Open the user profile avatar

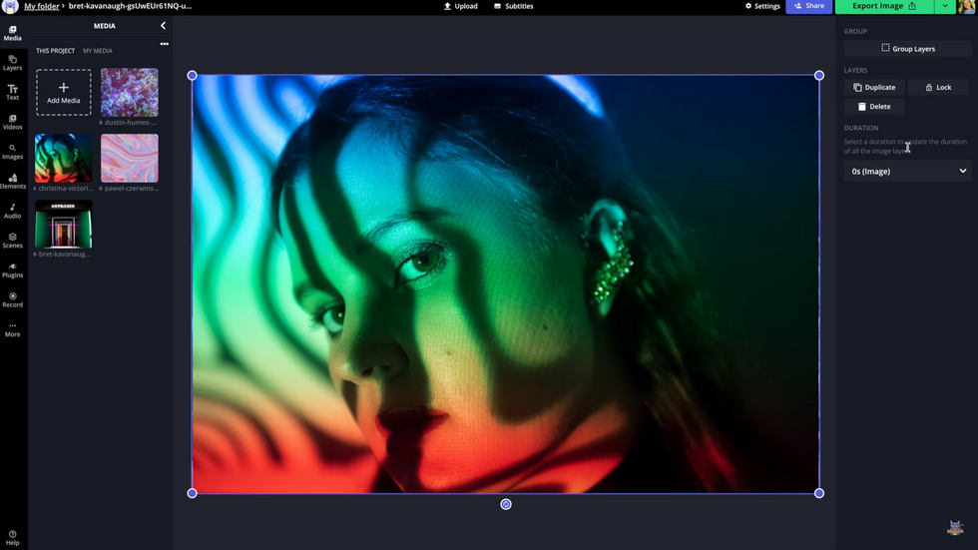(967, 6)
